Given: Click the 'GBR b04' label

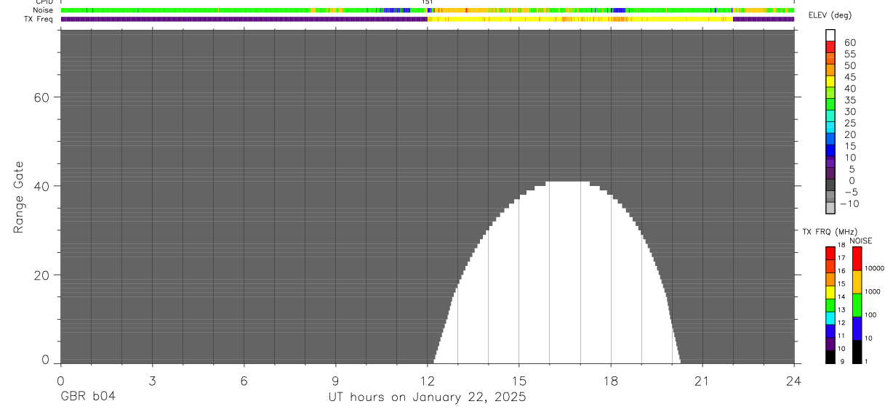Looking at the screenshot, I should click(87, 397).
